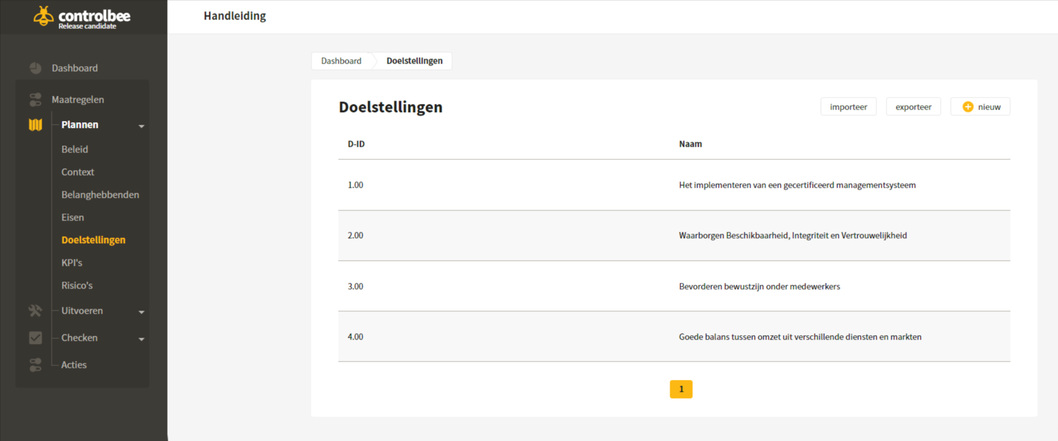
Task: Click the importeer button
Action: click(848, 107)
